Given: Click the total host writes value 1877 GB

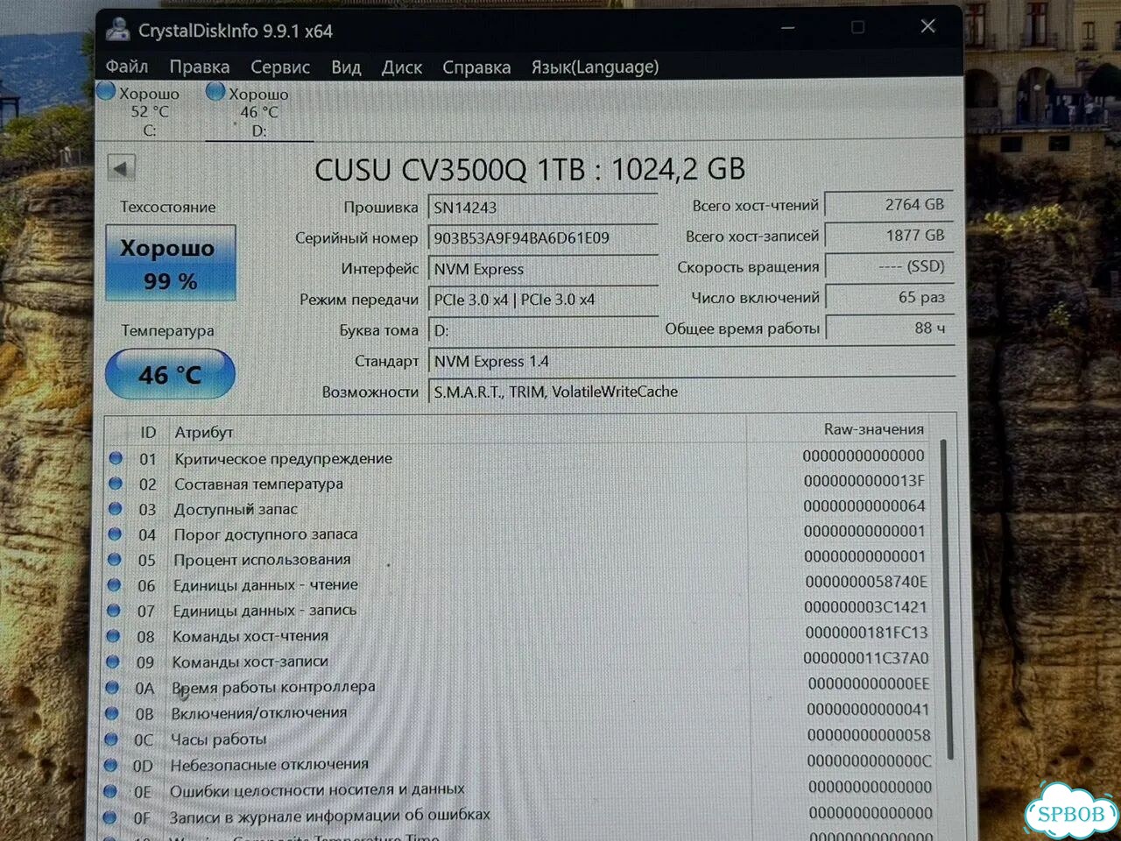Looking at the screenshot, I should (x=890, y=235).
